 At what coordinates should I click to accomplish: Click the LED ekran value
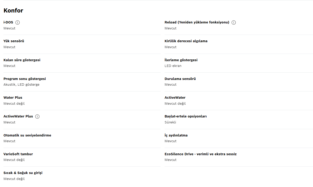(x=173, y=66)
